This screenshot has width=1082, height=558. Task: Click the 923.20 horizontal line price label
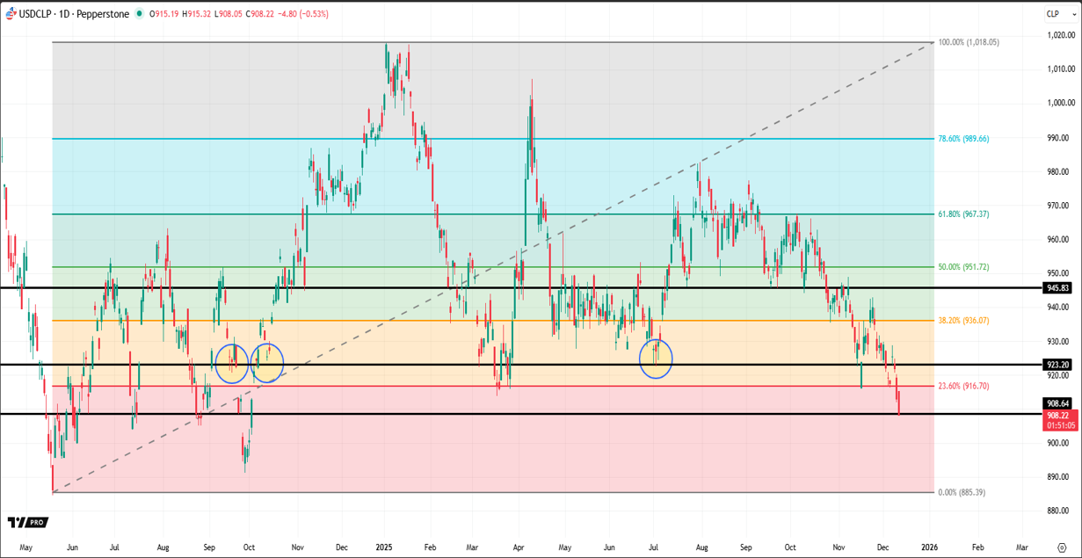[x=1057, y=364]
